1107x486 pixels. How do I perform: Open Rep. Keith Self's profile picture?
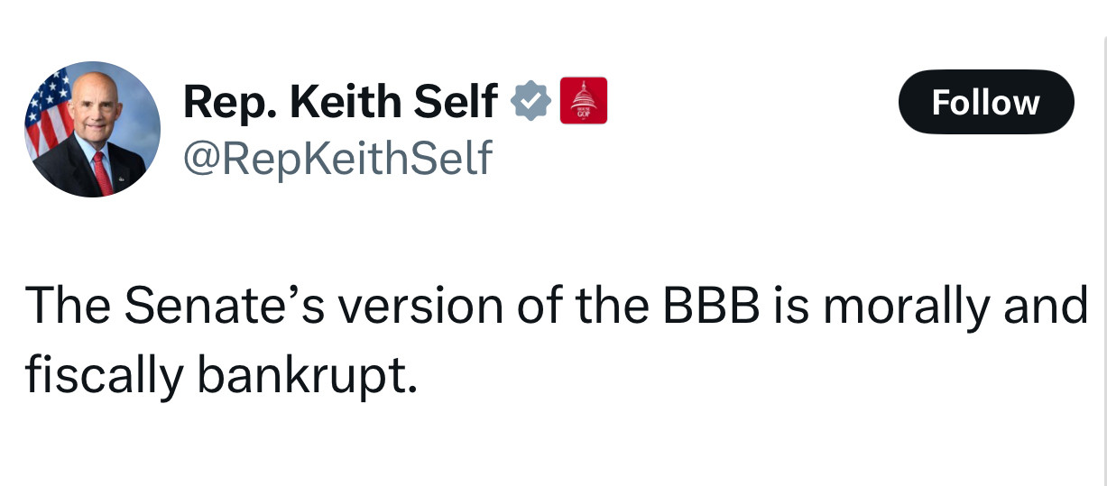click(x=93, y=130)
